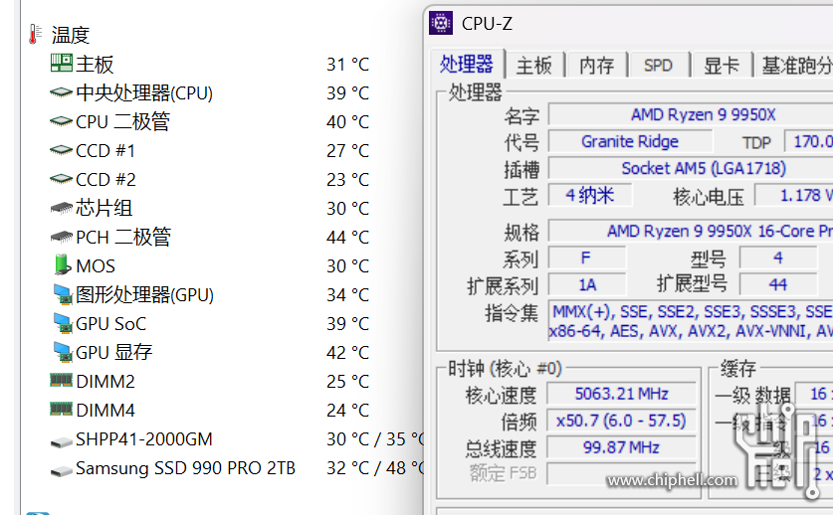The width and height of the screenshot is (833, 515).
Task: Click the chip icon beside CCD #1
Action: 61,150
